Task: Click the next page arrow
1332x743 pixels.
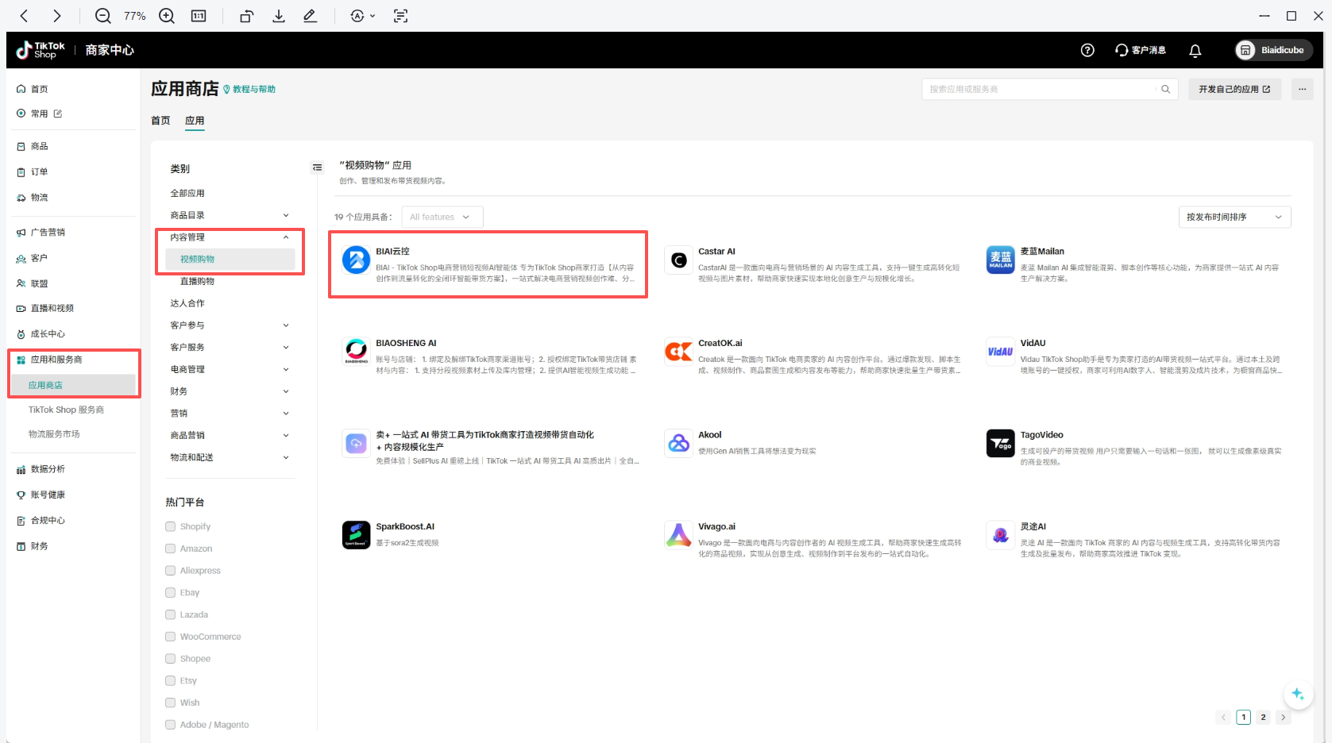Action: (1283, 718)
